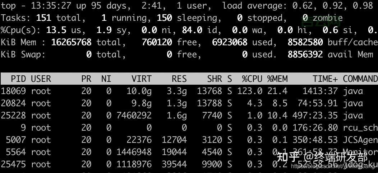
Task: Click PID 18069 in the process list
Action: 13,91
